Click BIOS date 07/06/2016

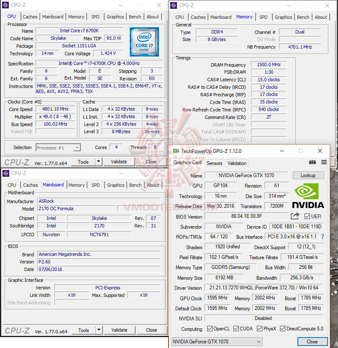(99, 269)
